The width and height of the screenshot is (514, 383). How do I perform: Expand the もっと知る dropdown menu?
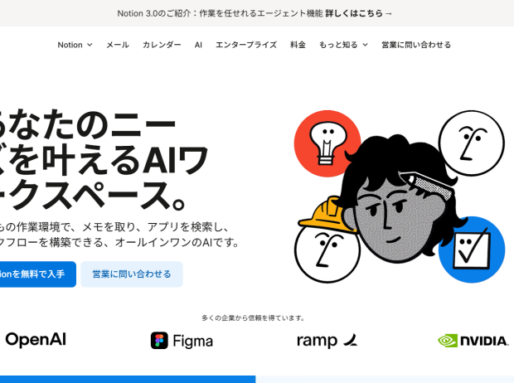pos(343,45)
